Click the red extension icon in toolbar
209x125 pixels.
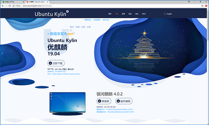[x=206, y=6]
